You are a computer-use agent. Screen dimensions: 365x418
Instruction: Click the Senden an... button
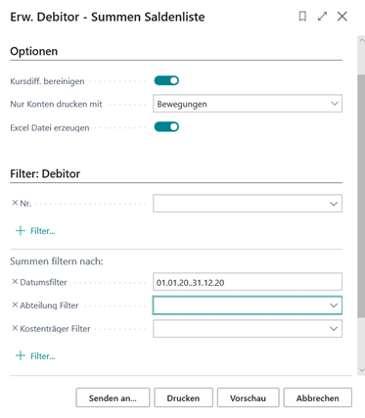click(x=113, y=397)
